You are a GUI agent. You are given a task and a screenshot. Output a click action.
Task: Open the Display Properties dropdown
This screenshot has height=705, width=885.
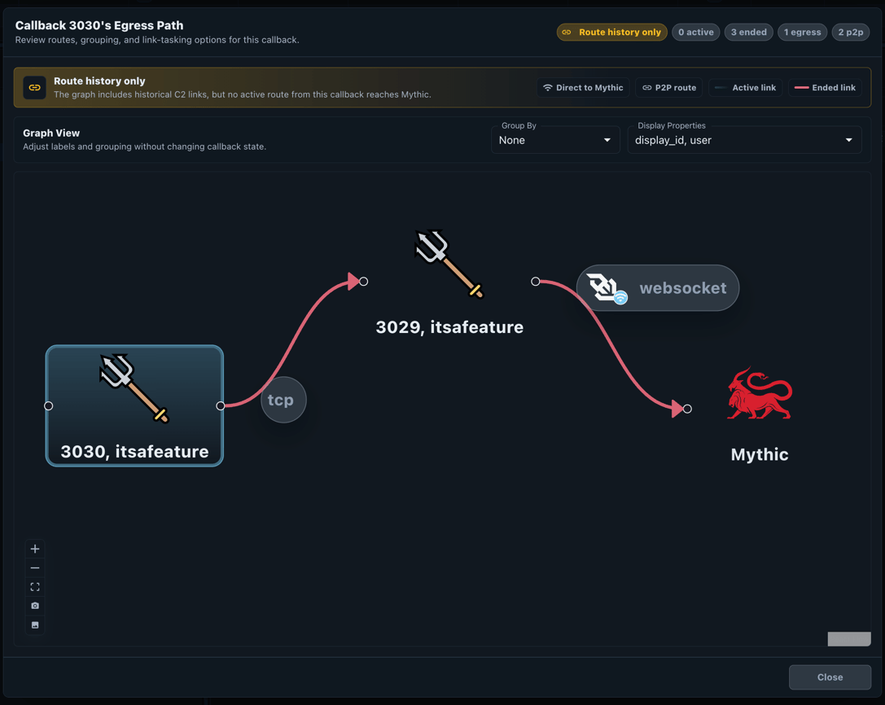(744, 140)
